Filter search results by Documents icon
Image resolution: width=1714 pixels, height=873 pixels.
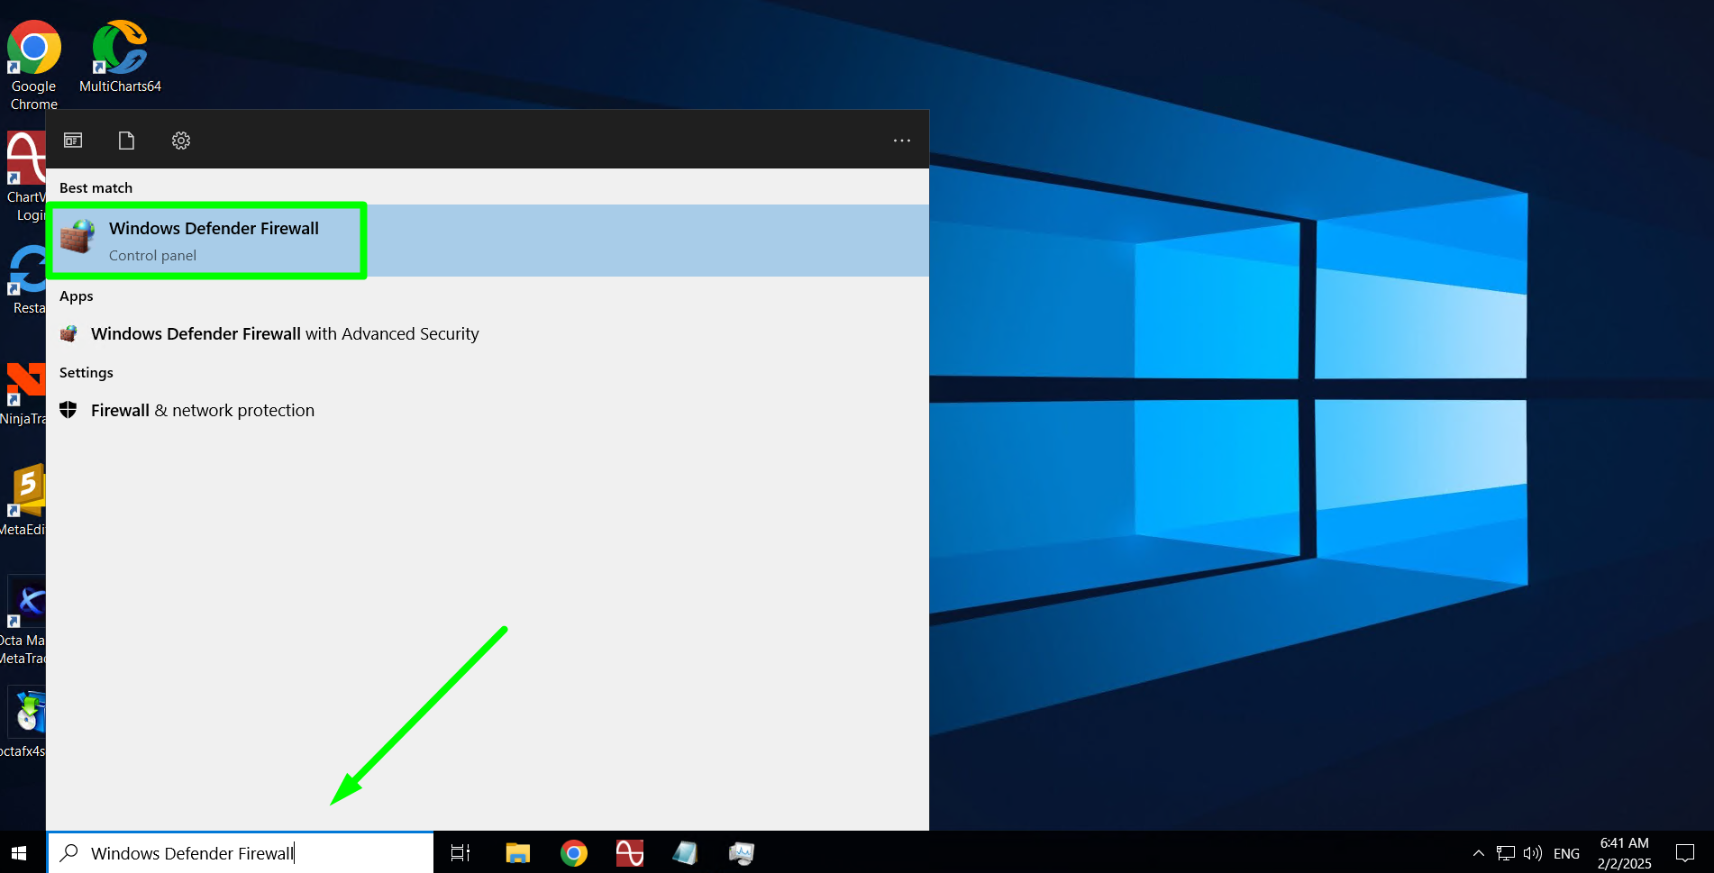pos(126,141)
